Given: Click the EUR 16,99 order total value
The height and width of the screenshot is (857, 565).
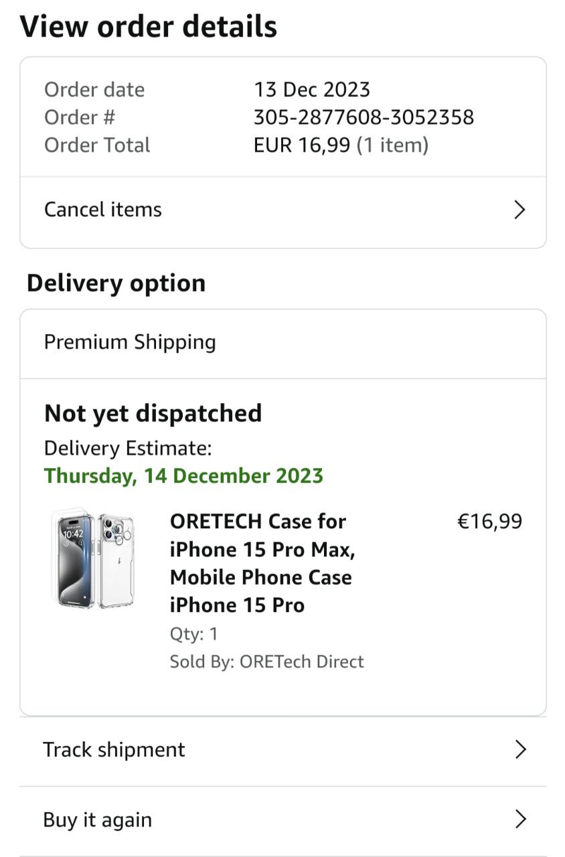Looking at the screenshot, I should point(302,145).
